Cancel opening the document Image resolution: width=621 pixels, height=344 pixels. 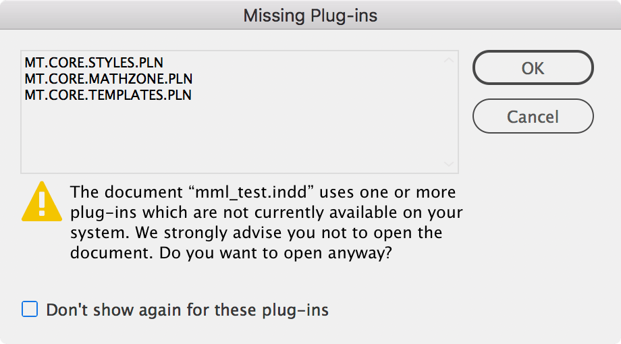(x=533, y=116)
